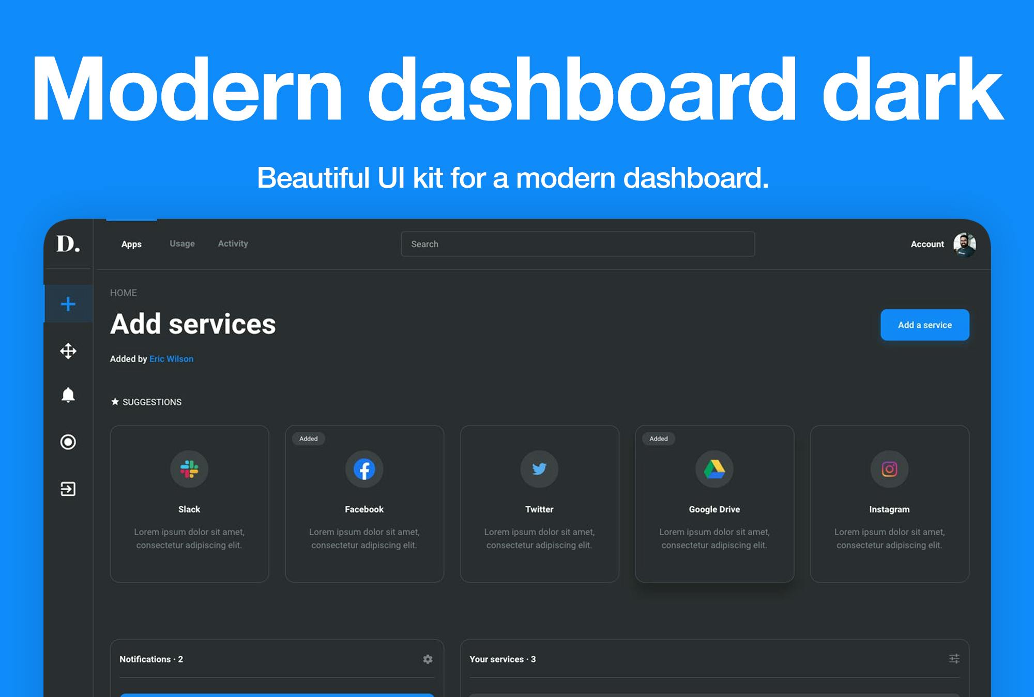Click the Your services · 3 heading
Viewport: 1034px width, 697px height.
point(503,659)
